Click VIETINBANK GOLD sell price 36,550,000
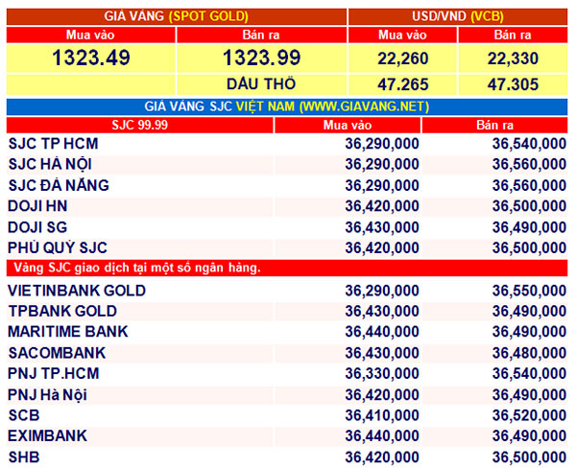576x469 pixels. point(529,291)
